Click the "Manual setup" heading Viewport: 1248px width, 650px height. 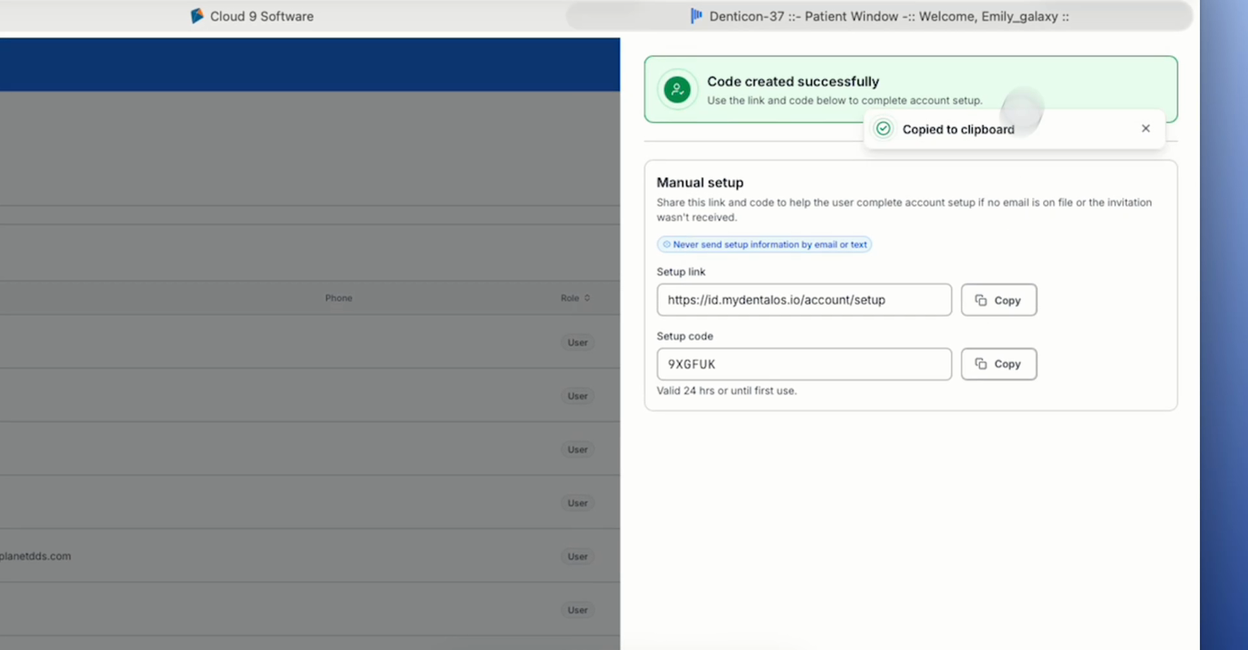(700, 183)
